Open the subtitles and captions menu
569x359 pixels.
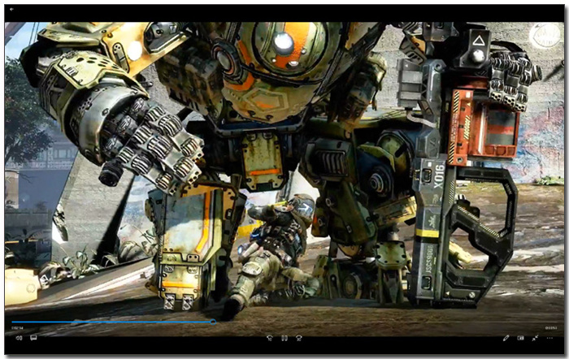[x=33, y=338]
